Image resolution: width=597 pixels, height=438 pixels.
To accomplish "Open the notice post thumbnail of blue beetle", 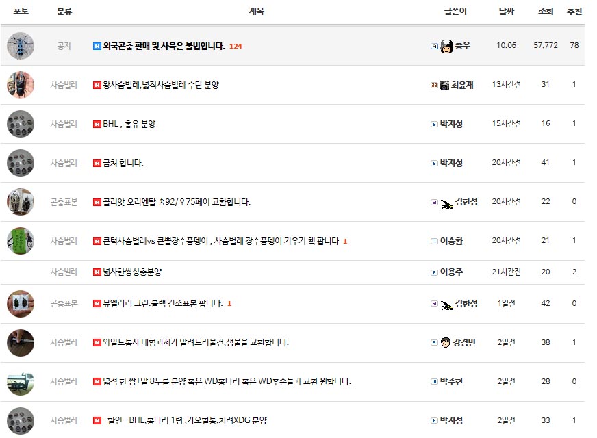I will [x=21, y=46].
